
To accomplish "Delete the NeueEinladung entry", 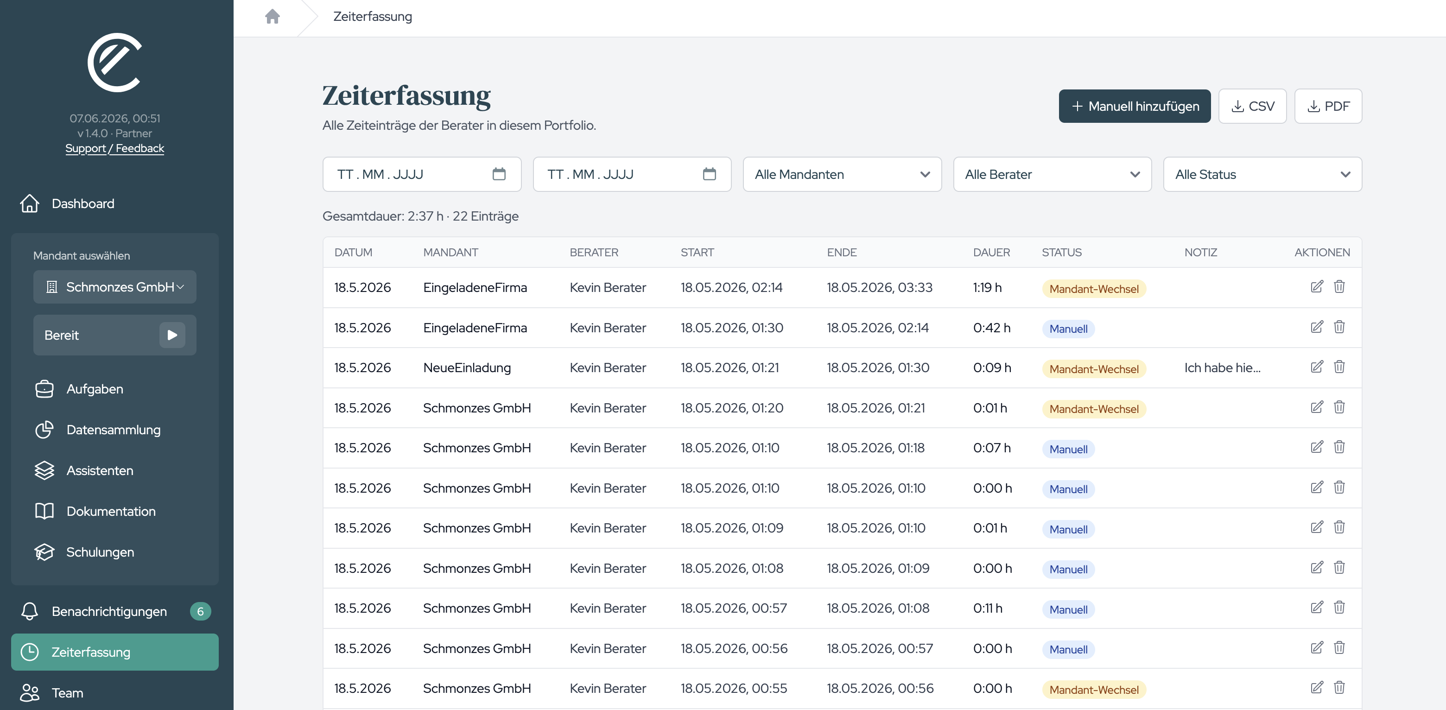I will click(1339, 367).
